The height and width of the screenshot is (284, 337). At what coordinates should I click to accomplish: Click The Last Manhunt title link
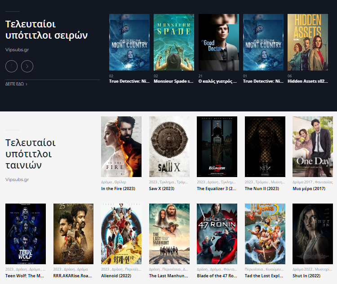pyautogui.click(x=168, y=276)
